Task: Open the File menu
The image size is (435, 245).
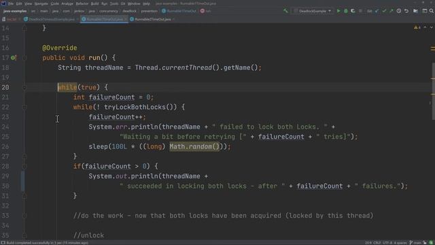Action: [x=11, y=3]
